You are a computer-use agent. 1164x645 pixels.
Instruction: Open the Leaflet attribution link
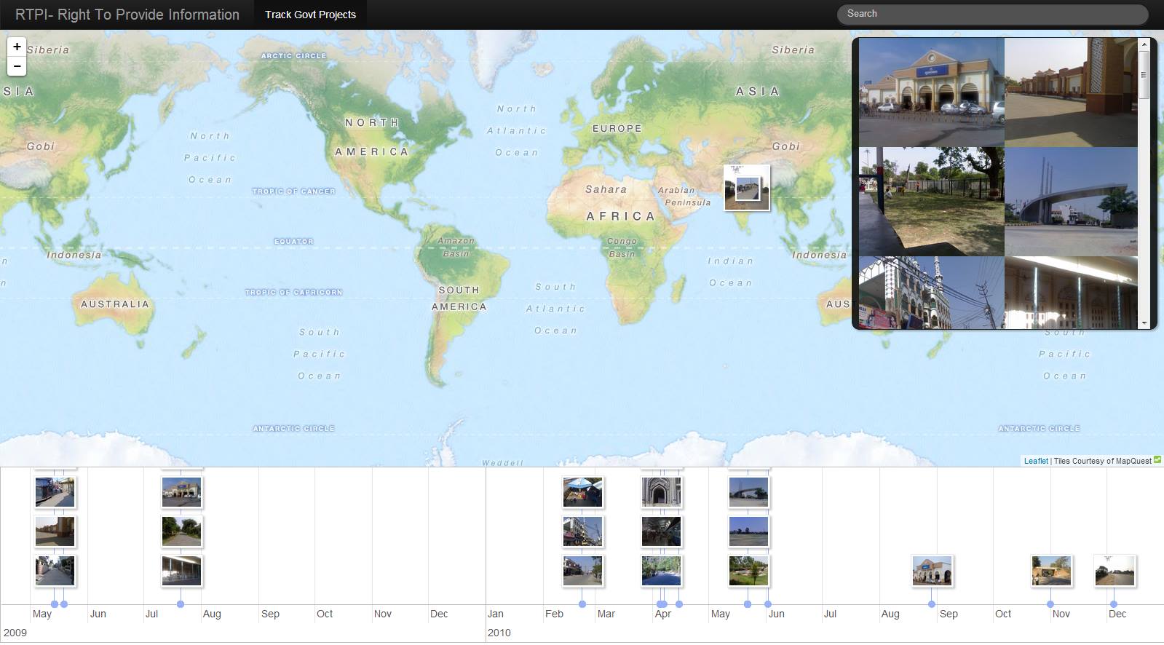[1036, 461]
